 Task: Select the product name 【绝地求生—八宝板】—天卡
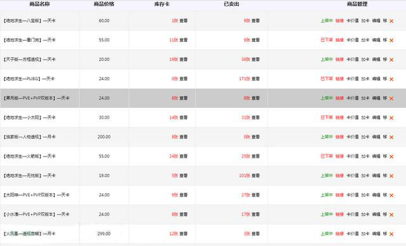29,20
